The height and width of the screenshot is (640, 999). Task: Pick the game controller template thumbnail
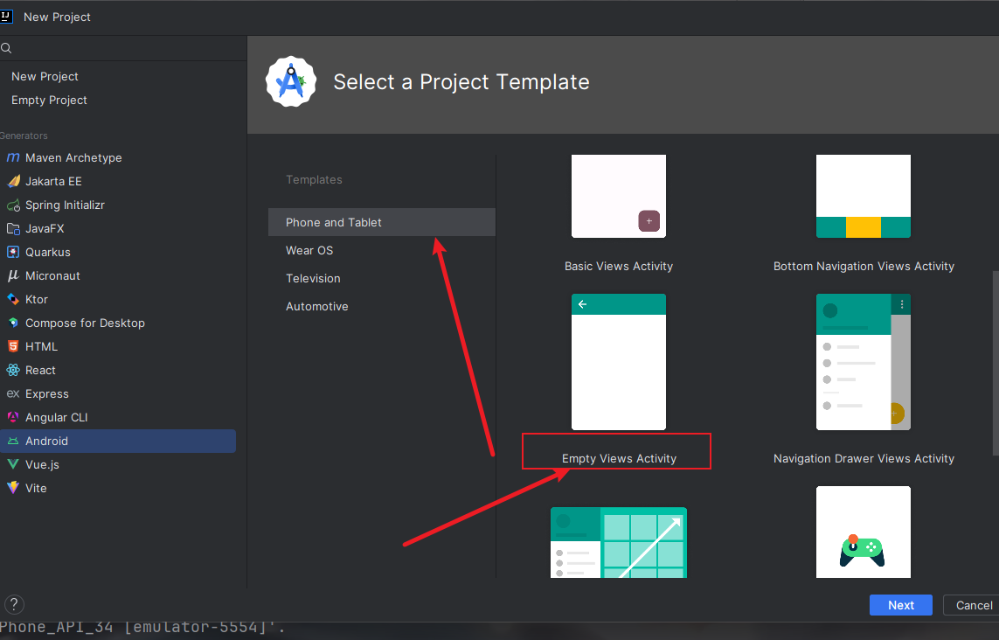[x=864, y=532]
